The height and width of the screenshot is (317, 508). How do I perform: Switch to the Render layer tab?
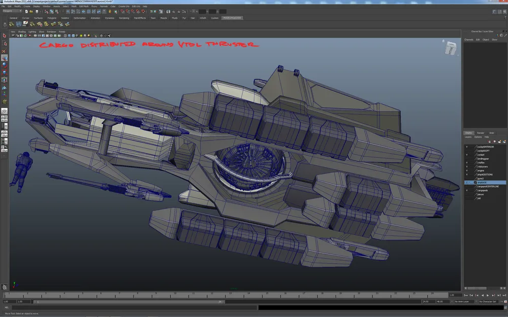(480, 133)
